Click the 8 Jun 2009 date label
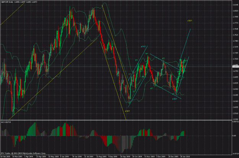 point(65,156)
